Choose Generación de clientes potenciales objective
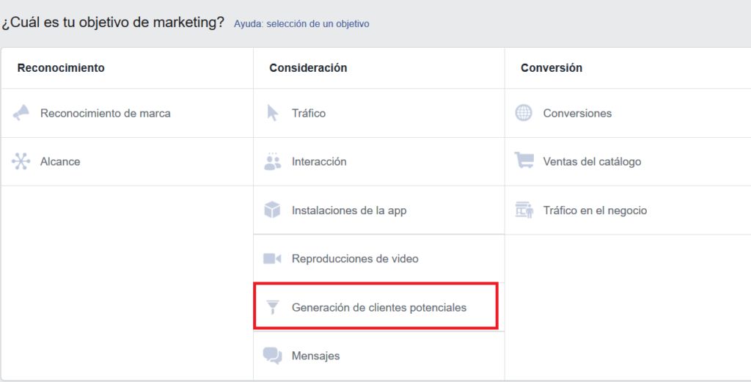The width and height of the screenshot is (751, 382). point(379,306)
